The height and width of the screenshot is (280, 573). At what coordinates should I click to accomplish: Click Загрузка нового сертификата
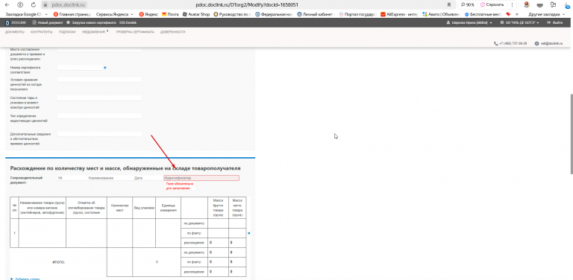(91, 22)
